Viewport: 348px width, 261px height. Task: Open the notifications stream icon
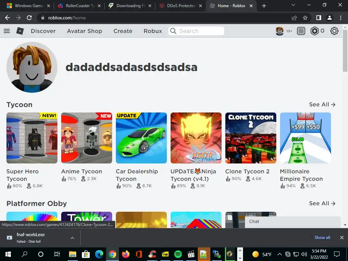301,31
